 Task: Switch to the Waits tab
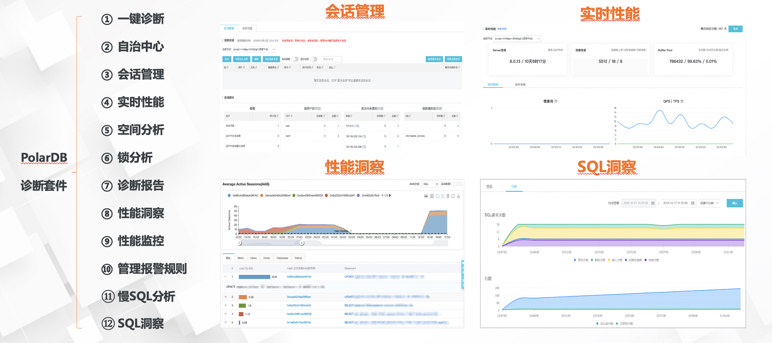pos(241,258)
